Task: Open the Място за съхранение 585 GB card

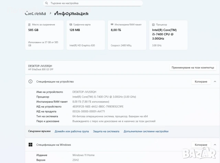Action: [x=44, y=35]
